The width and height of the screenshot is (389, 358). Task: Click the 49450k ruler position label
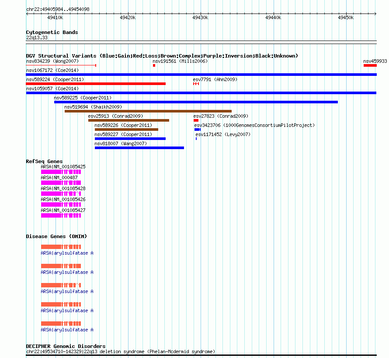coord(346,17)
